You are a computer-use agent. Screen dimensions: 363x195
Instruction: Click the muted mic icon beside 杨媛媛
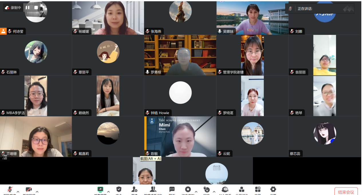[x=75, y=31]
